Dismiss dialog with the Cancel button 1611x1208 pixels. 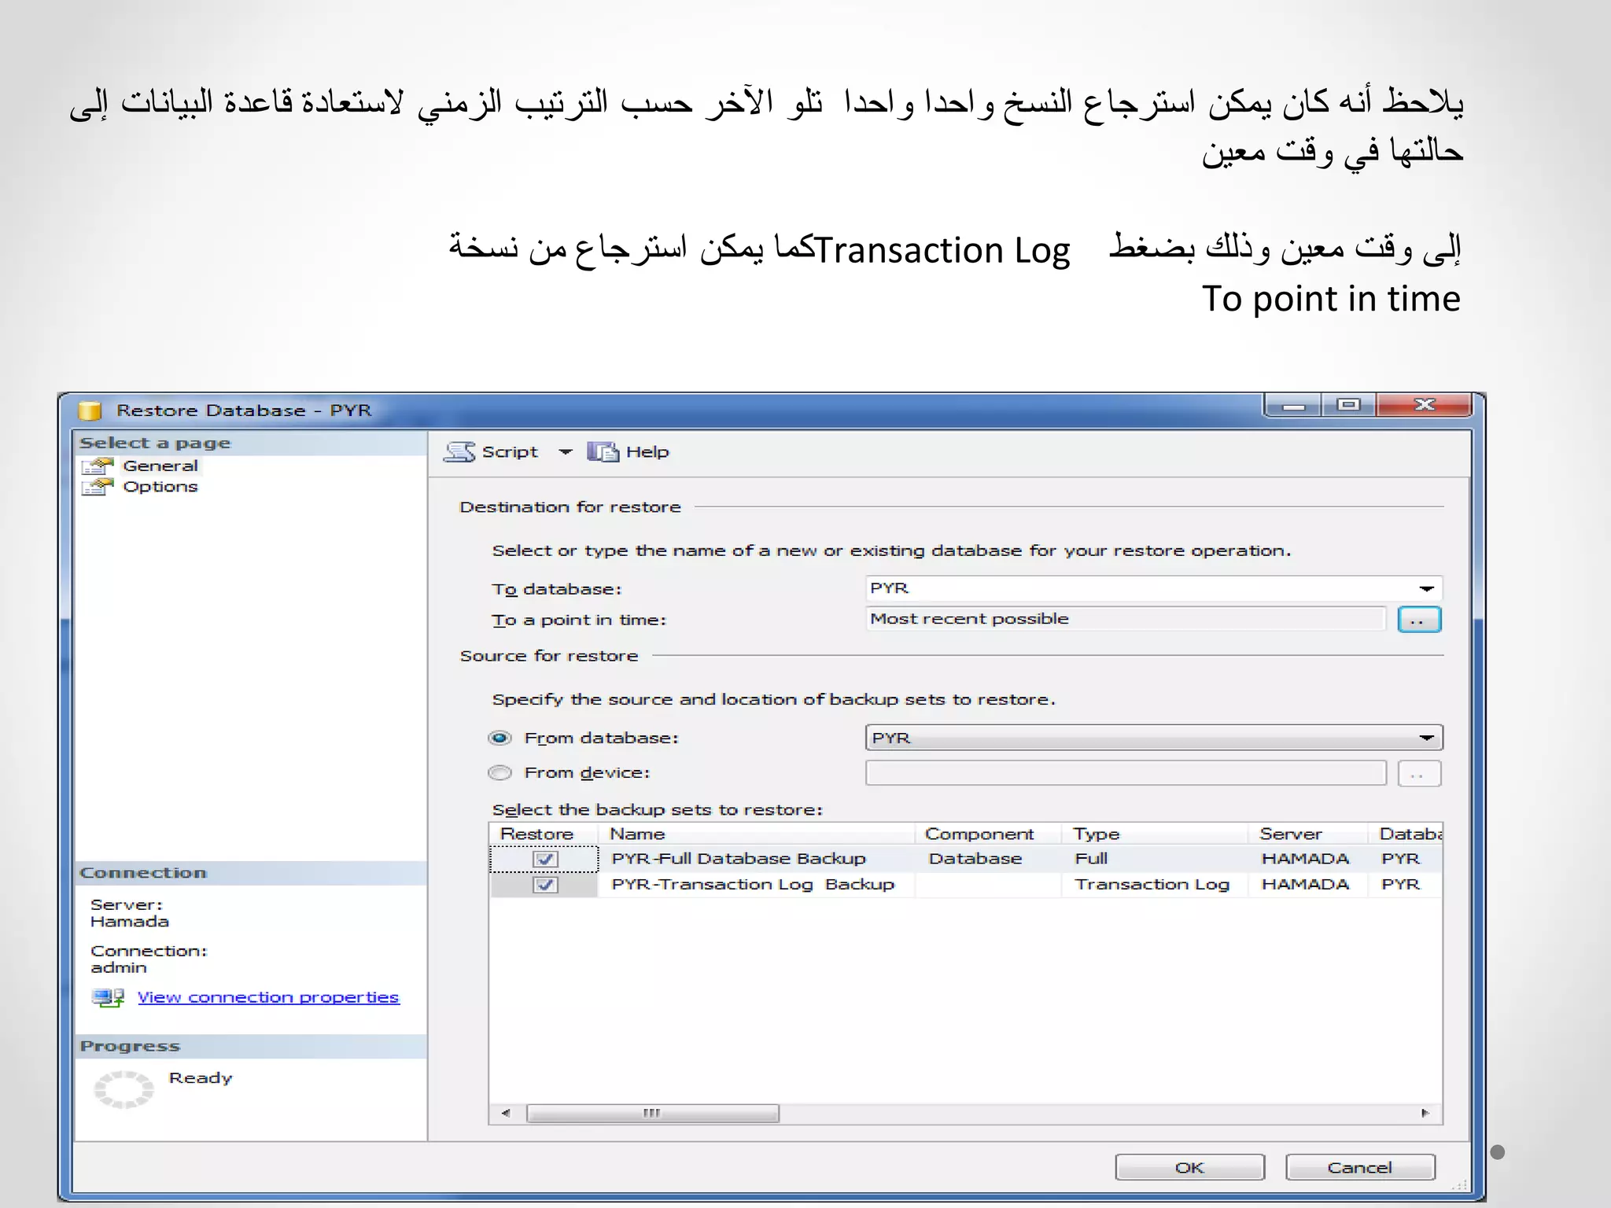[x=1360, y=1168]
